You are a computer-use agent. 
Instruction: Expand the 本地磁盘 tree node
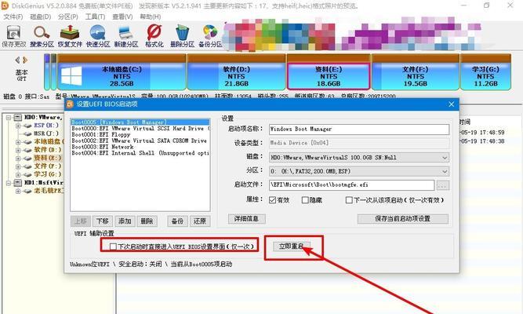click(18, 142)
